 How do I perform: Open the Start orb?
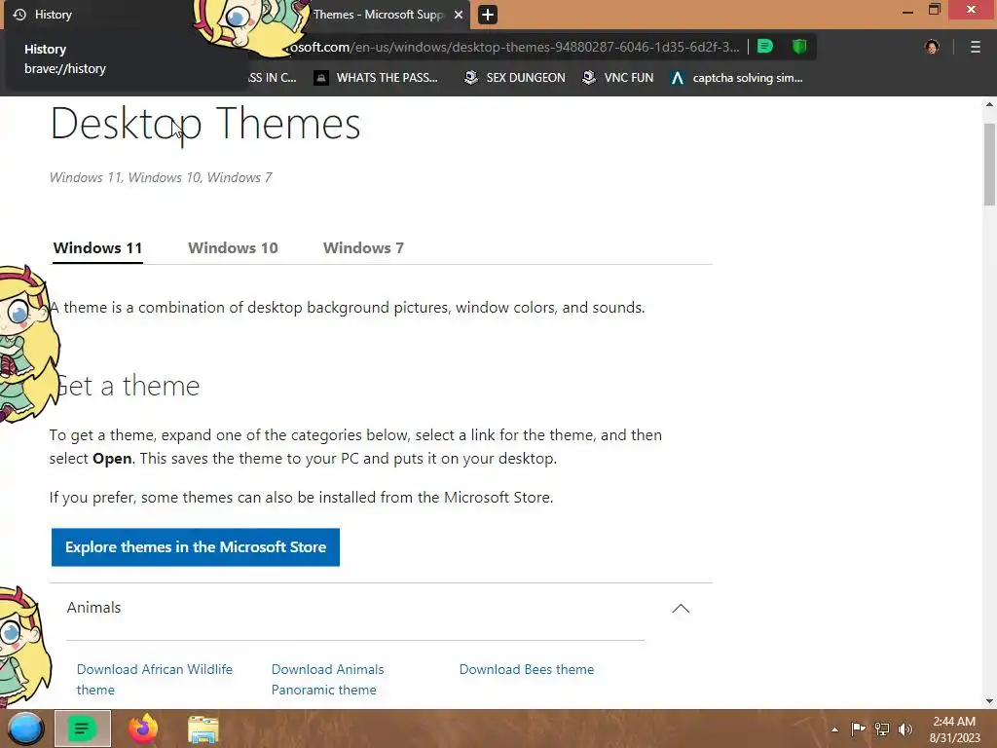coord(25,729)
